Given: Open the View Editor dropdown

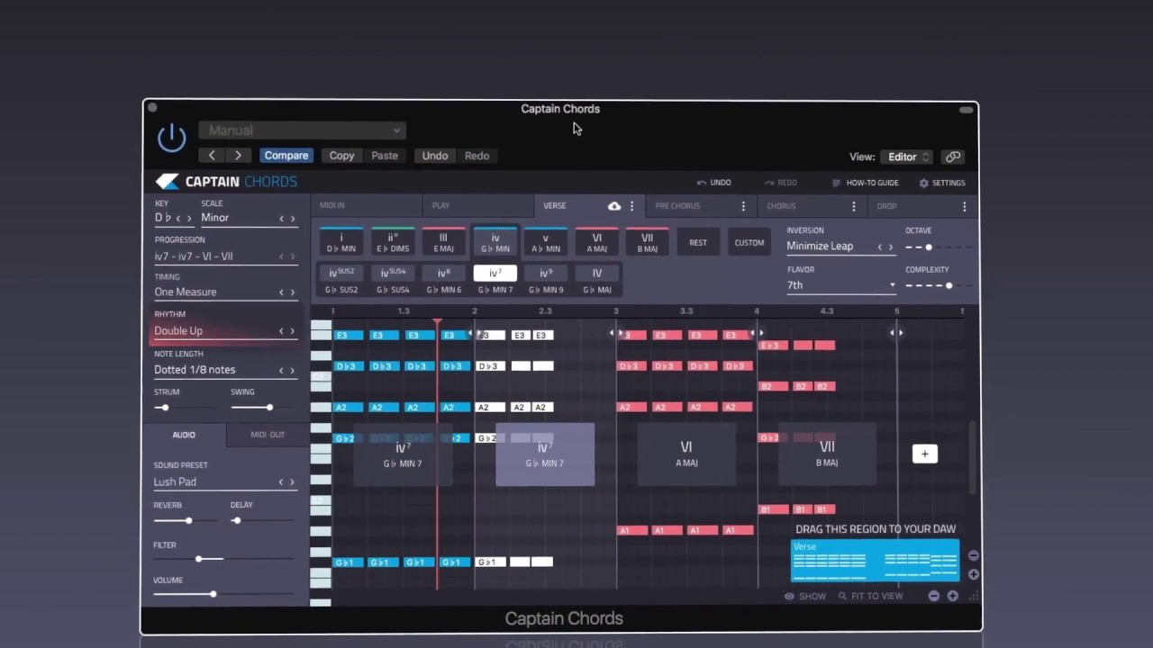Looking at the screenshot, I should click(x=908, y=157).
